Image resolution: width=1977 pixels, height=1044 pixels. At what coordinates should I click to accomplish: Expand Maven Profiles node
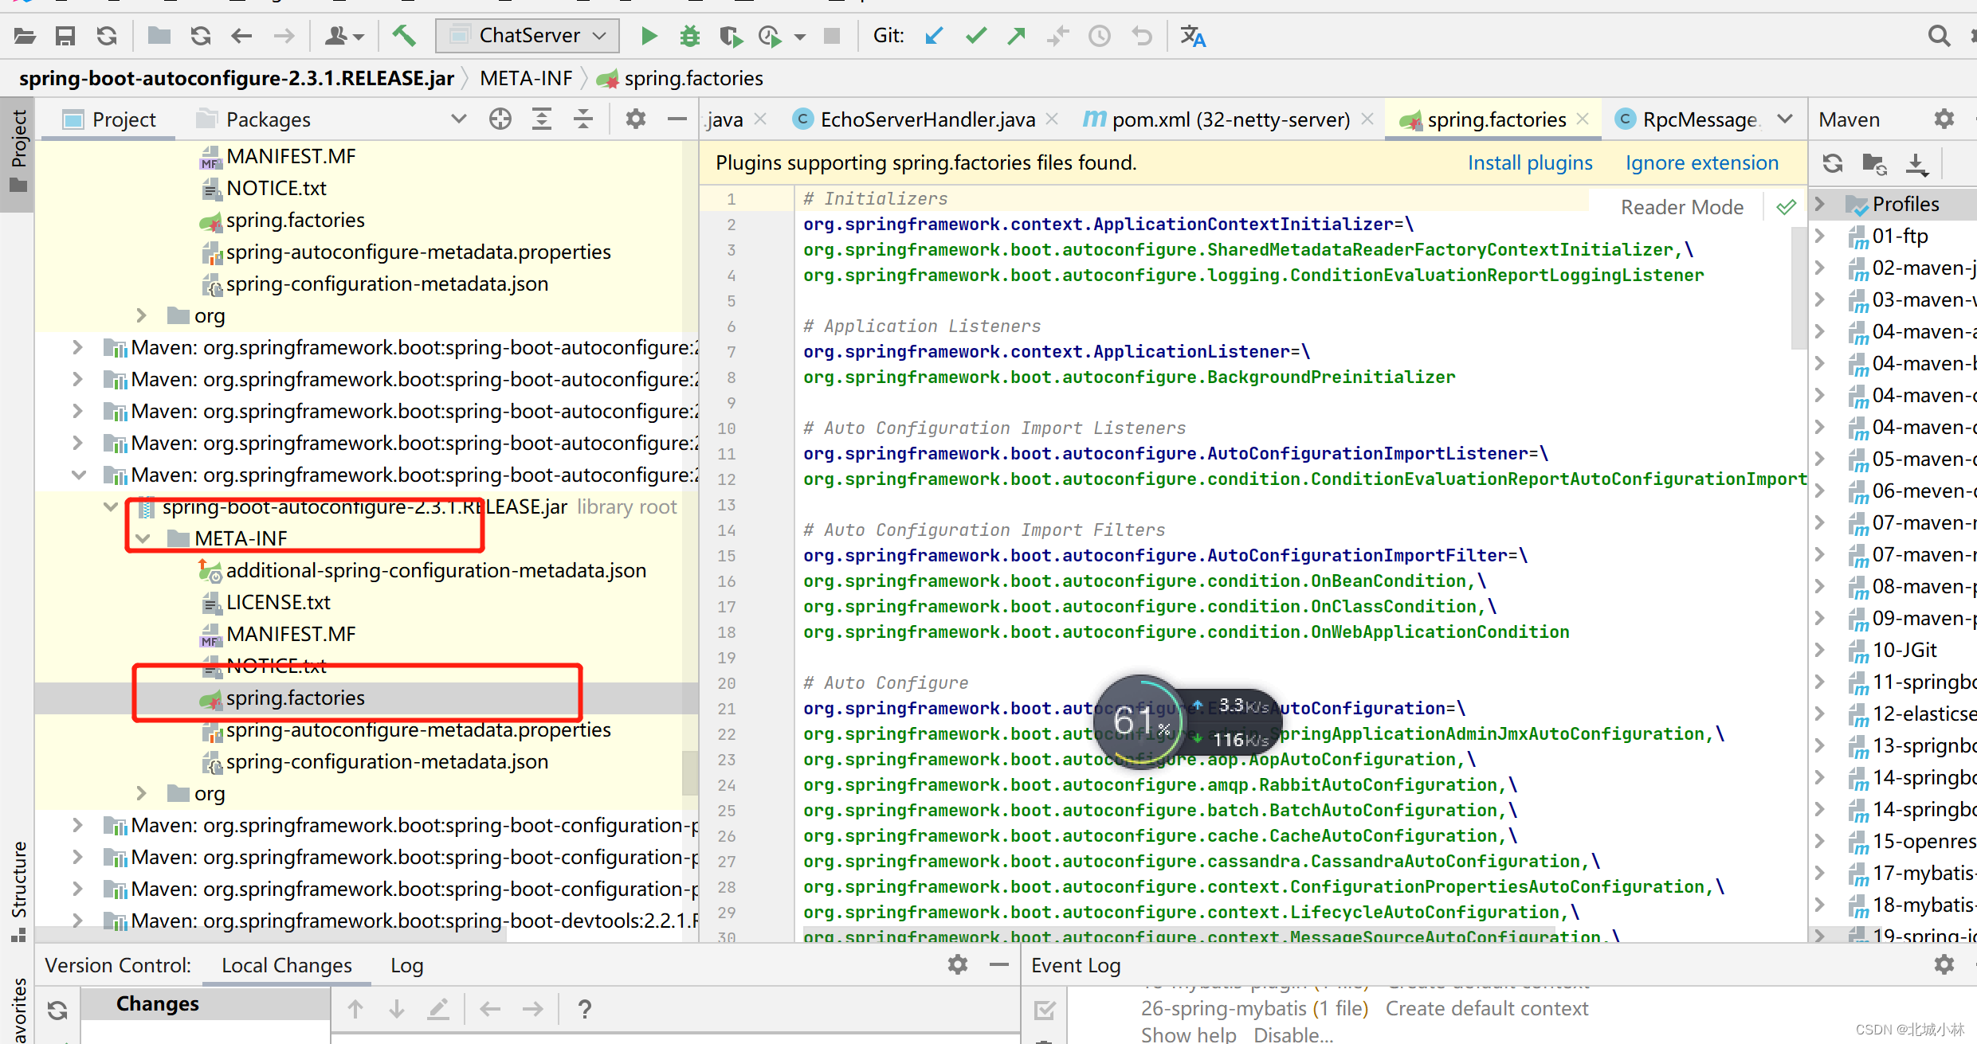[x=1820, y=204]
